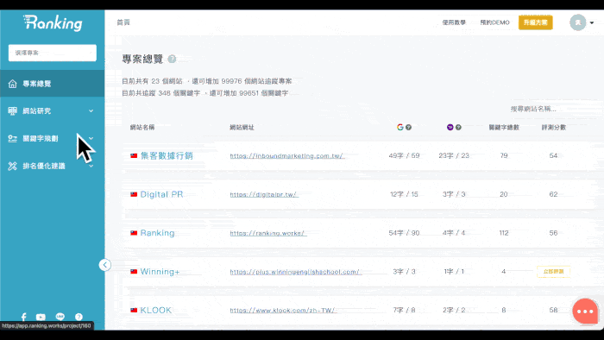Click flag icon beside Winning+
604x340 pixels.
pyautogui.click(x=134, y=271)
